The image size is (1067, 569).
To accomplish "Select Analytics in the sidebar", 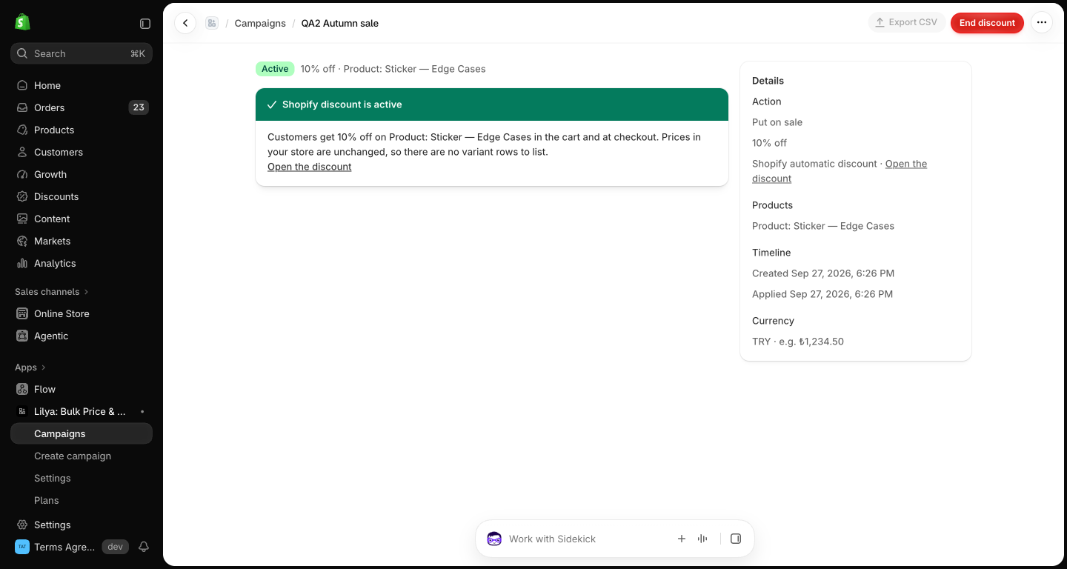I will click(82, 263).
